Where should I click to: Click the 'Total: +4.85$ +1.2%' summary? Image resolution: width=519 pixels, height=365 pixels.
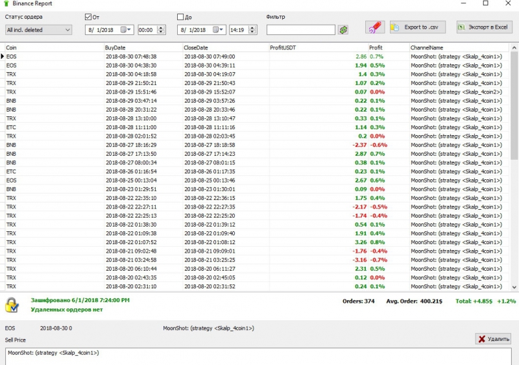[x=485, y=301]
